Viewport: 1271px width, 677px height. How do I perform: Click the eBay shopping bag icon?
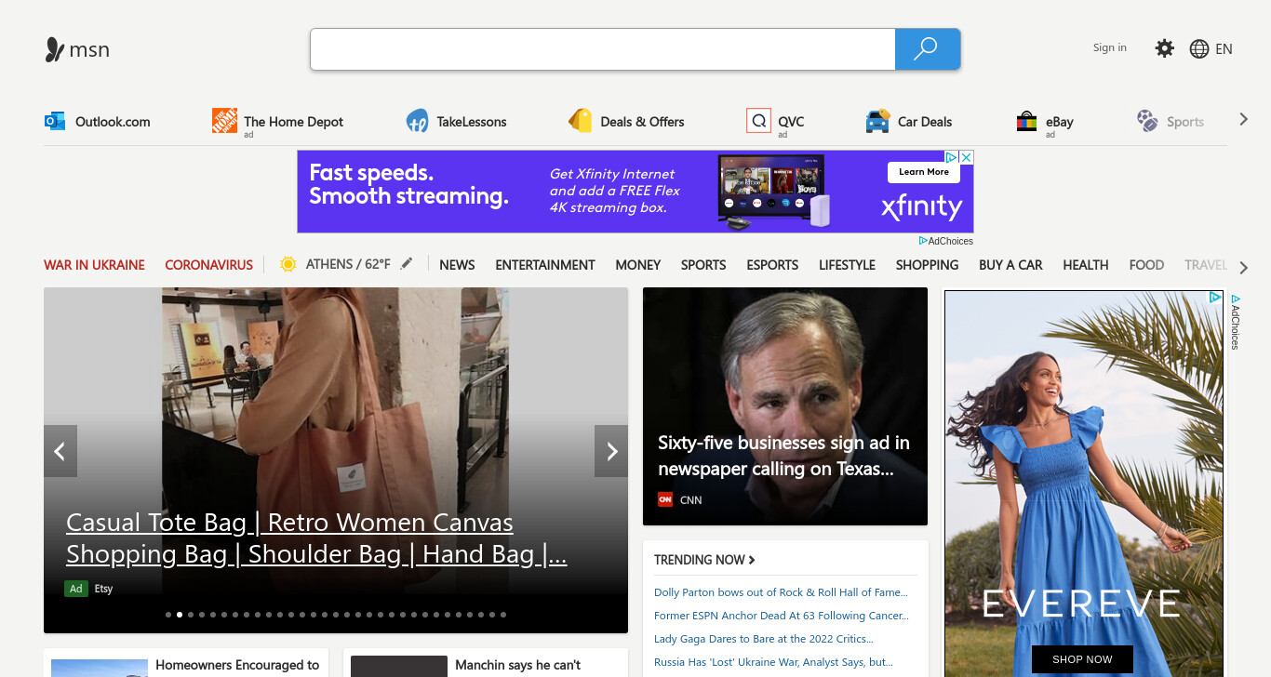pyautogui.click(x=1026, y=121)
